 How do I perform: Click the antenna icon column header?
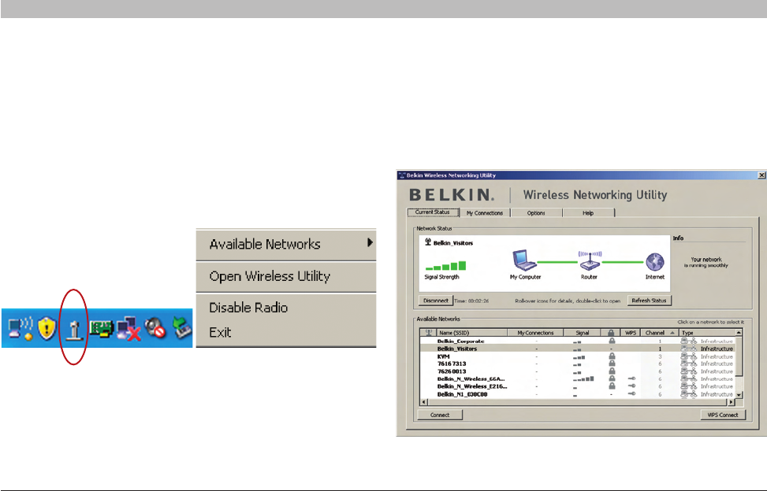point(429,332)
